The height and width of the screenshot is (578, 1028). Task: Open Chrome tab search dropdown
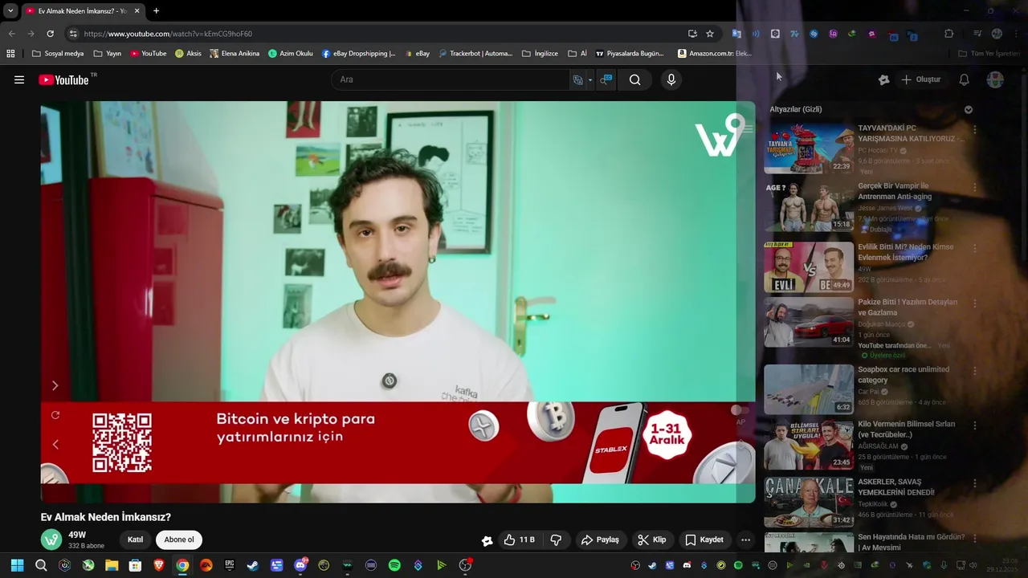(10, 10)
